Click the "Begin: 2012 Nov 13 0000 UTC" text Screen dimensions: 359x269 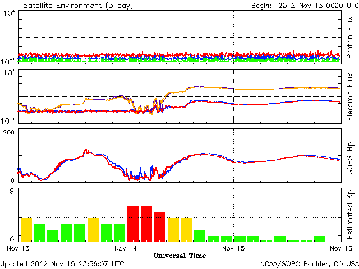305,5
